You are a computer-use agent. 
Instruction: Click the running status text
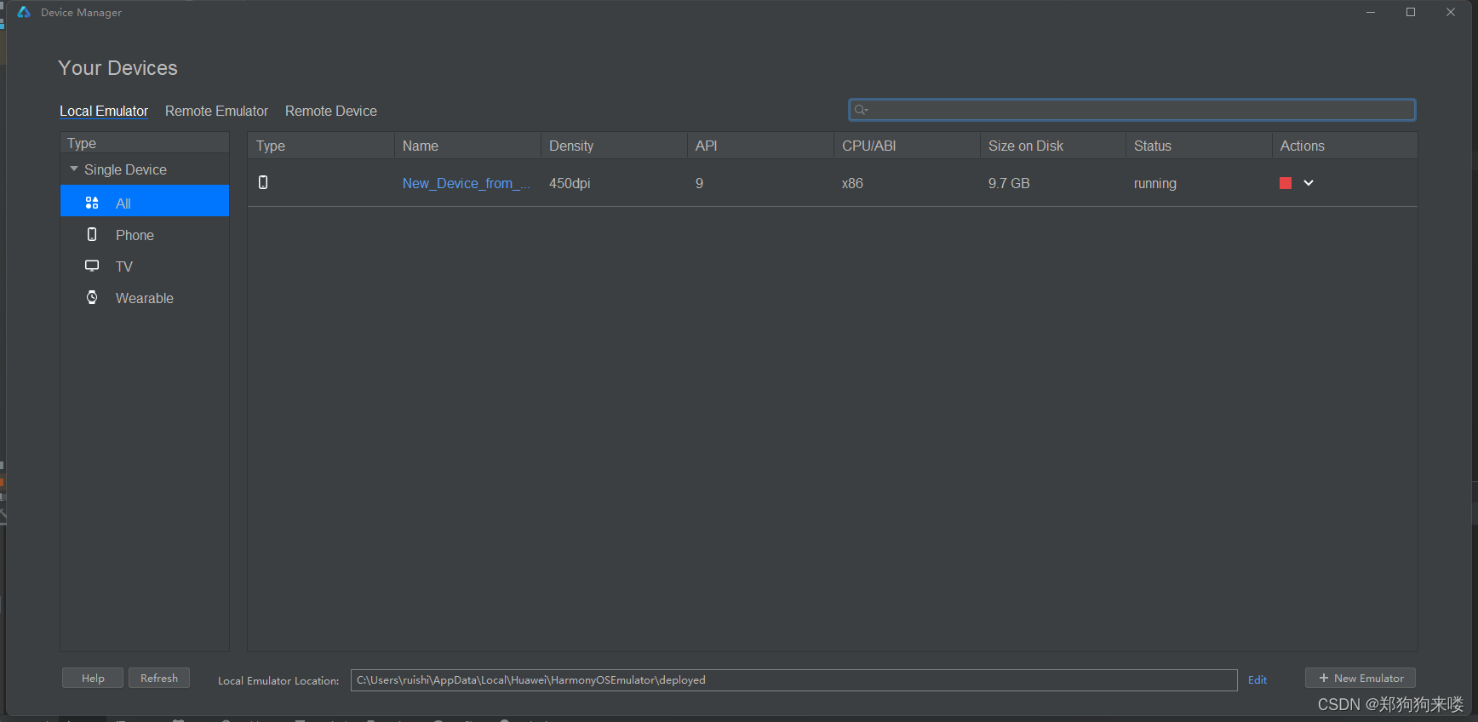[x=1155, y=183]
